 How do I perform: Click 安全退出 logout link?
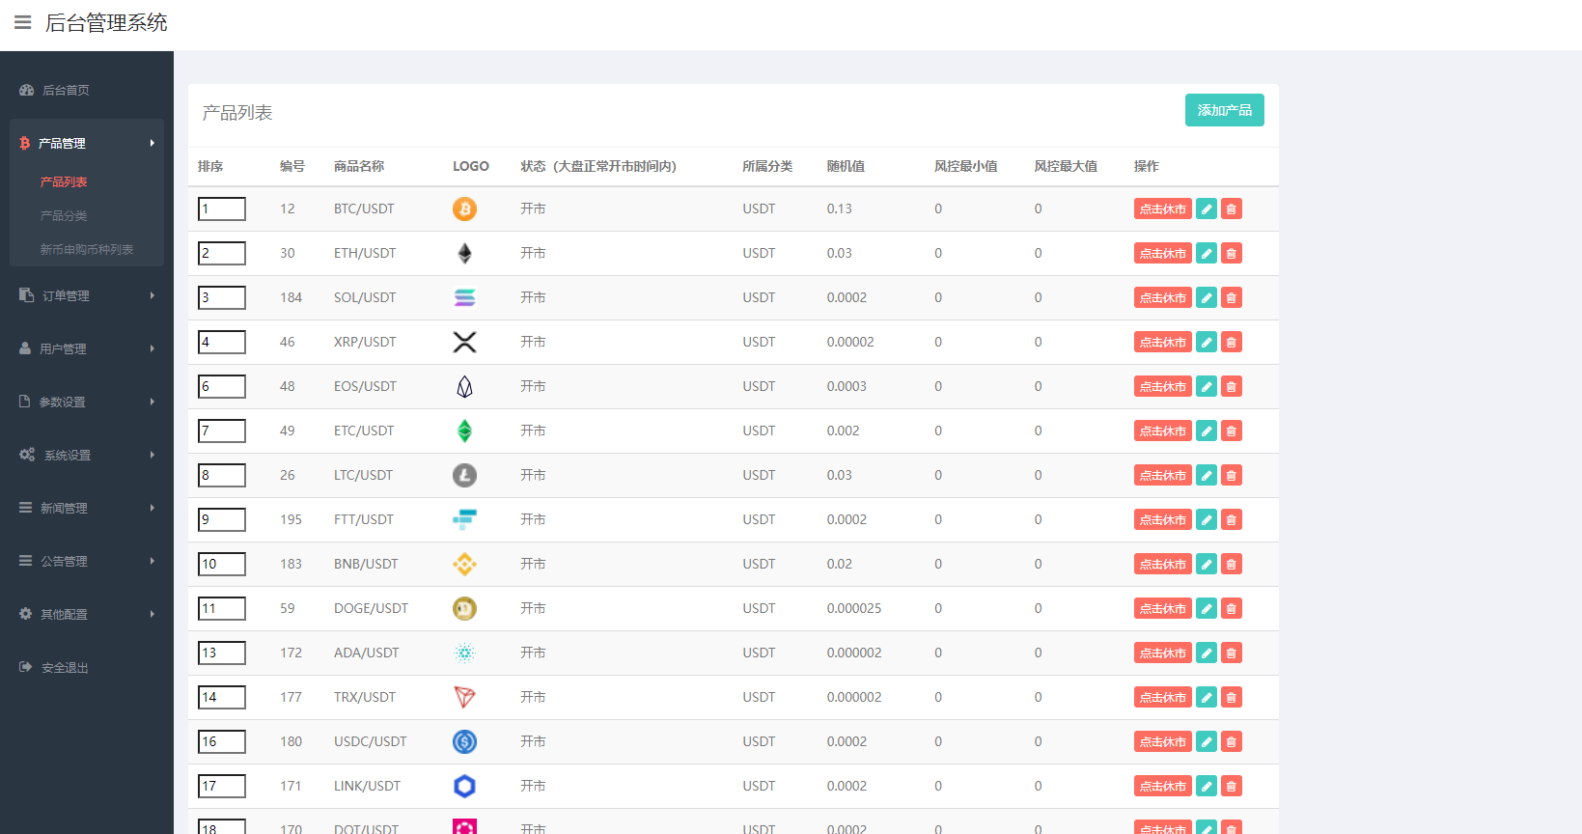(x=65, y=667)
